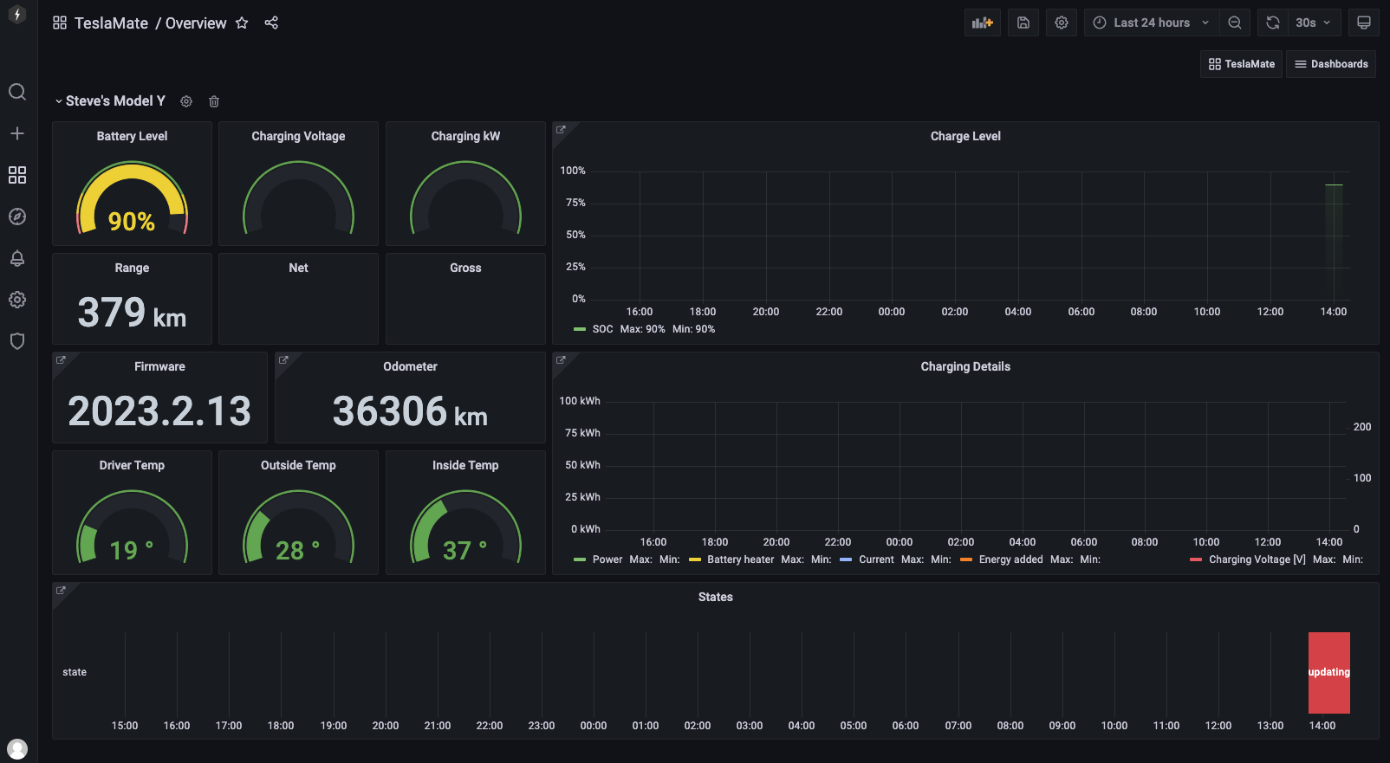Open the Create plus icon in the sidebar
Image resolution: width=1390 pixels, height=763 pixels.
(17, 133)
